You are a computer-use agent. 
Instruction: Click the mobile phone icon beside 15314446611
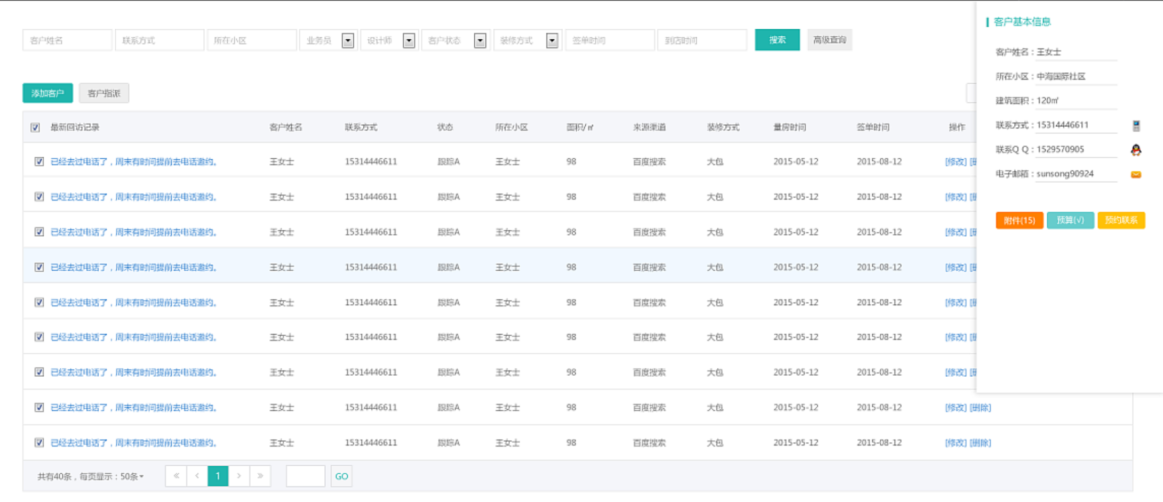[1136, 126]
